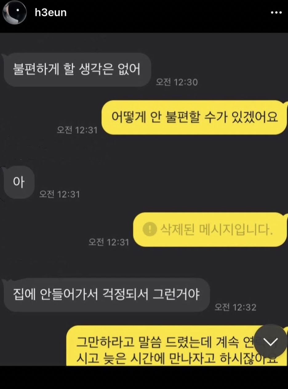
Task: Tap the 오전 12:31 timestamp beside '아'
Action: [x=59, y=194]
